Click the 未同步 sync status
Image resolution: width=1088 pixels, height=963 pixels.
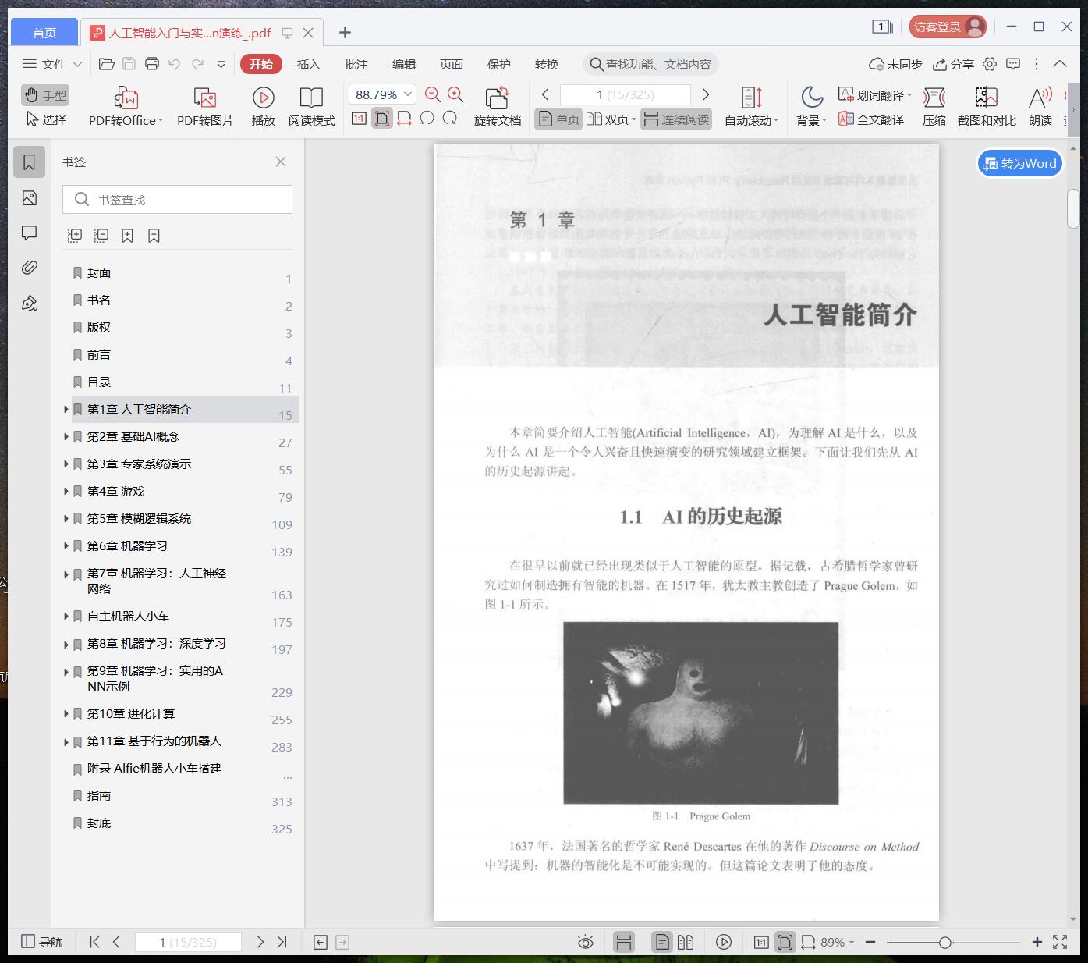(895, 64)
